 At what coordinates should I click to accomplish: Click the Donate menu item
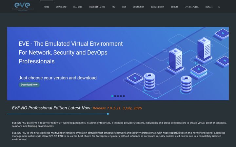209,7
